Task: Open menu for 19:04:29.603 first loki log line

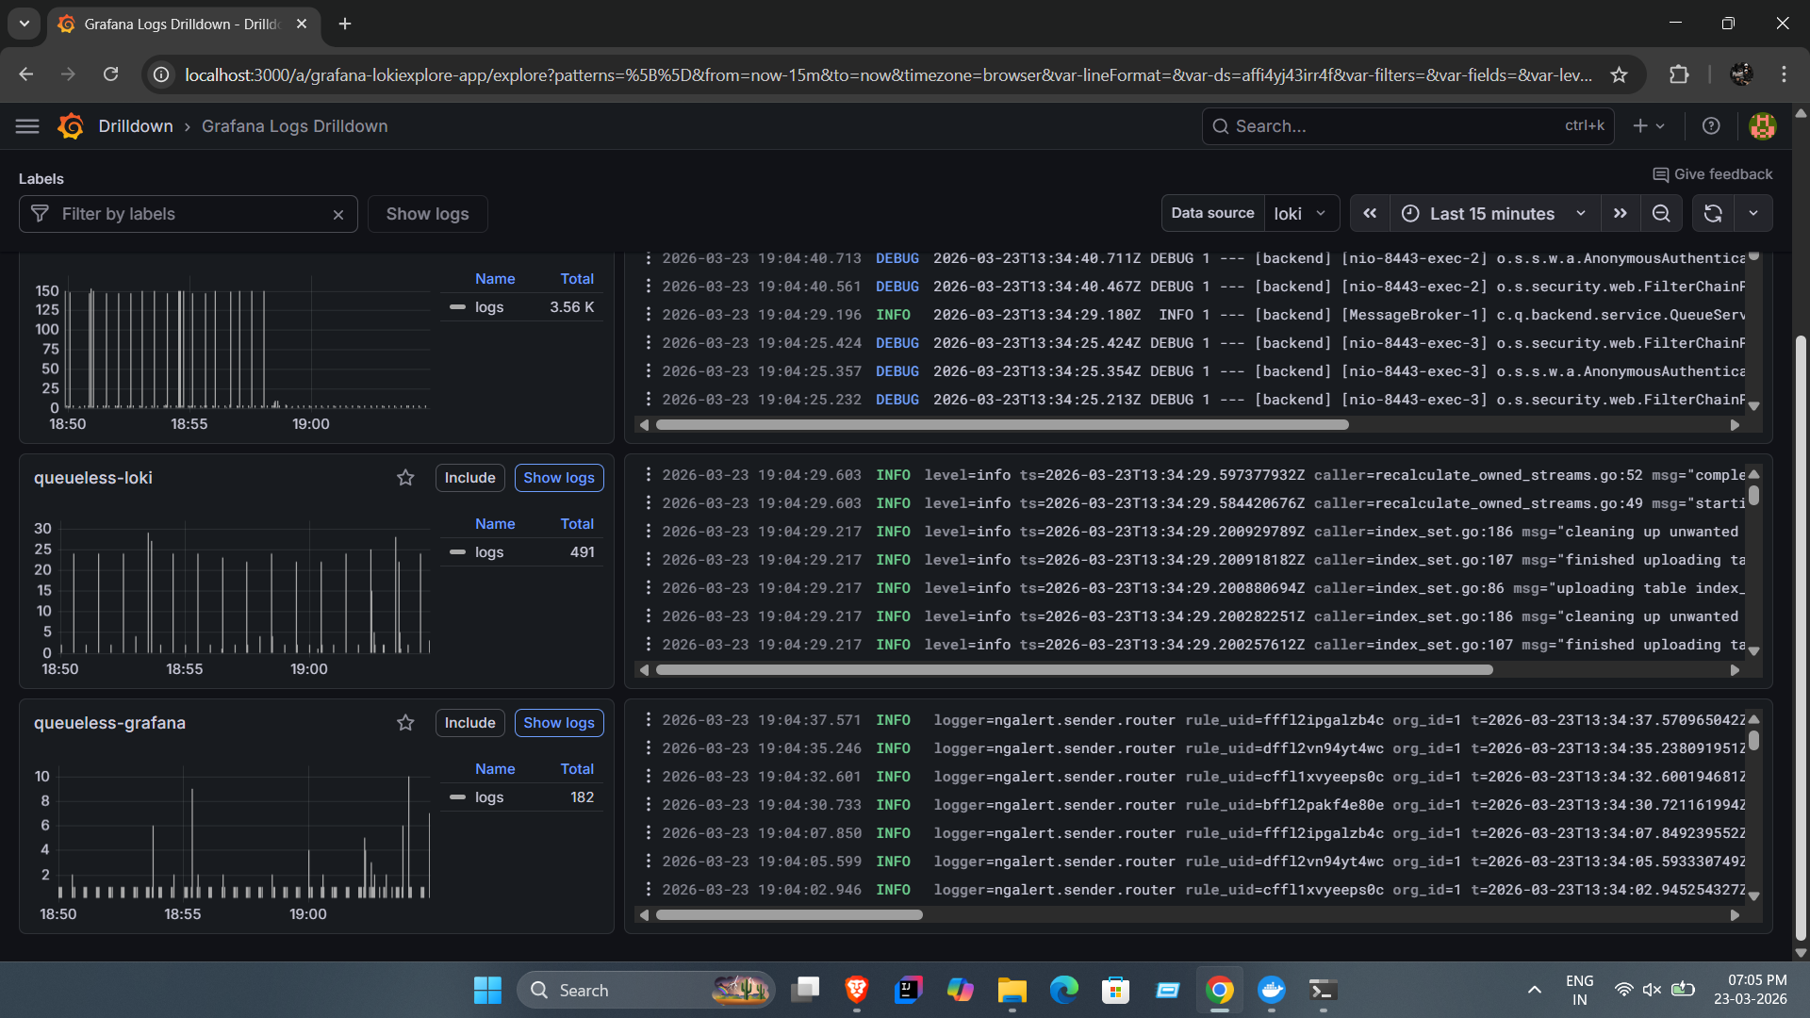Action: point(648,475)
